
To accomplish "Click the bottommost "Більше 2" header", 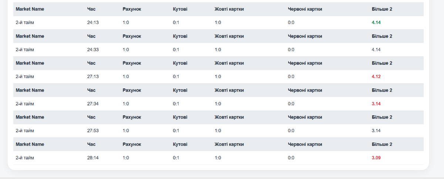I will tap(382, 144).
